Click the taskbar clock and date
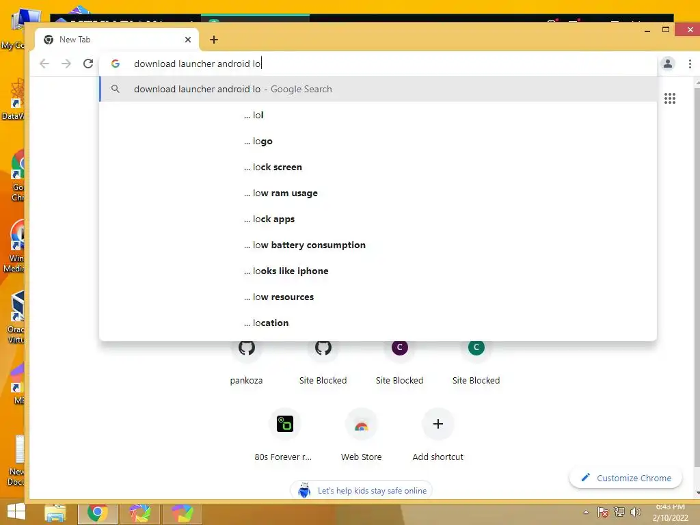This screenshot has height=525, width=700. click(670, 513)
